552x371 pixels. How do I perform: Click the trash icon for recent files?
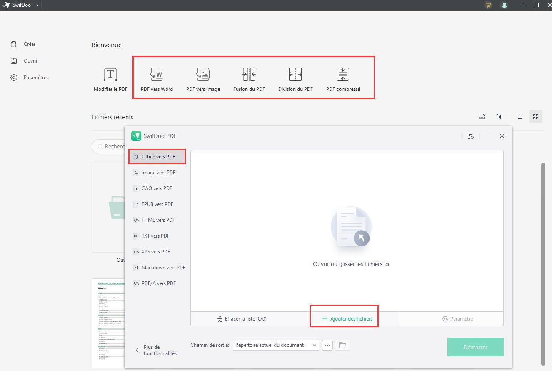click(499, 117)
